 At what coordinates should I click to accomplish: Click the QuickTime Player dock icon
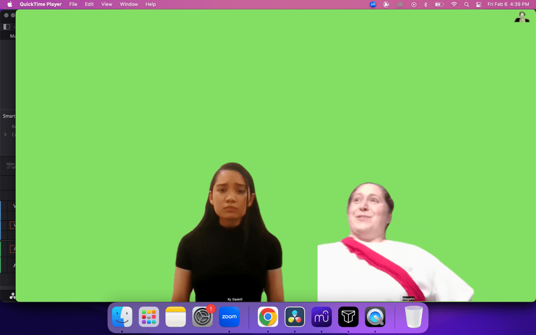pos(375,317)
